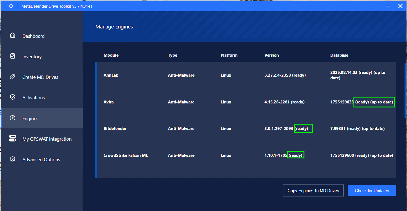Go to the Inventory section

pyautogui.click(x=42, y=57)
